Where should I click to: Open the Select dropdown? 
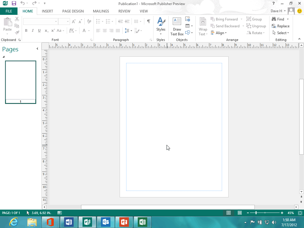(281, 33)
